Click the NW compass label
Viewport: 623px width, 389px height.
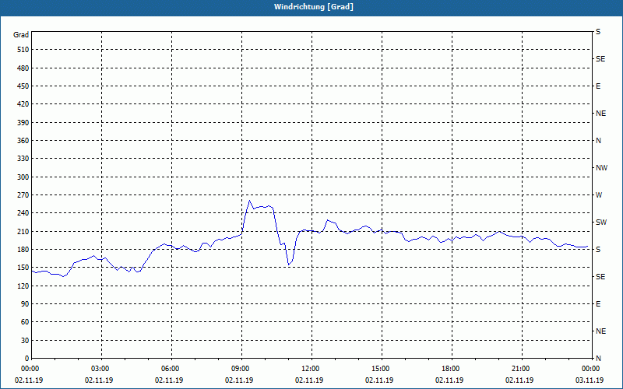point(601,168)
